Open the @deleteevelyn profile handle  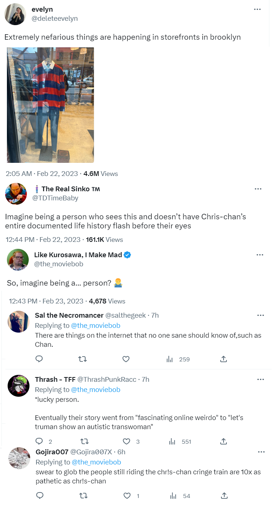pos(55,18)
